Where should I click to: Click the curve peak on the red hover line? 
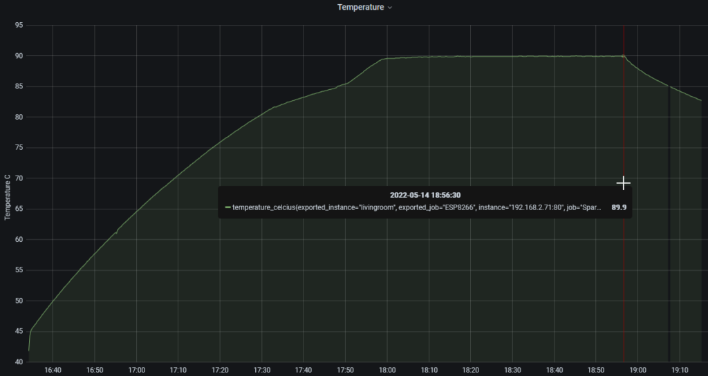pos(624,56)
